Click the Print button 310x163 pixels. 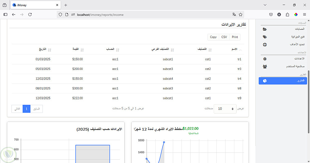click(235, 37)
